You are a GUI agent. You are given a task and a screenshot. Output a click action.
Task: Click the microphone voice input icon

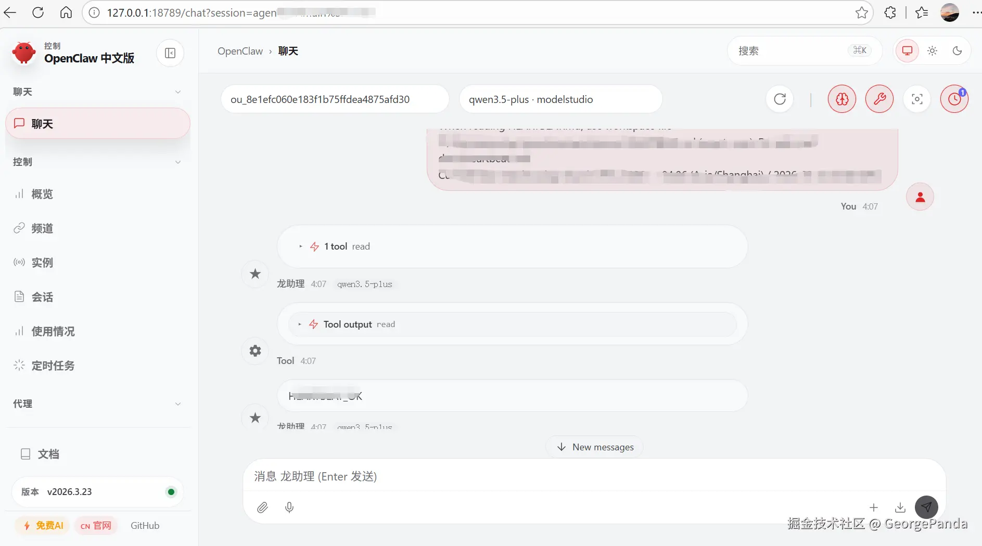289,508
